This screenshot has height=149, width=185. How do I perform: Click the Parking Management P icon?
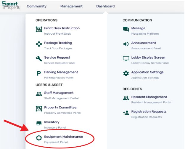pyautogui.click(x=39, y=73)
